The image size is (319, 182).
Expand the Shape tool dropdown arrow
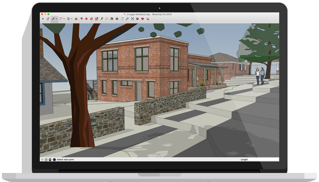pyautogui.click(x=72, y=19)
